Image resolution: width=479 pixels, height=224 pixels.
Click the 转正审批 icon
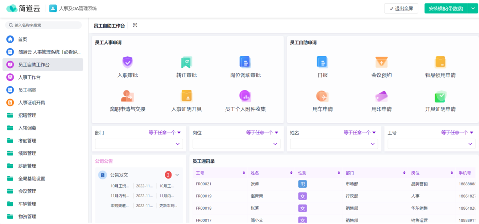coord(186,62)
